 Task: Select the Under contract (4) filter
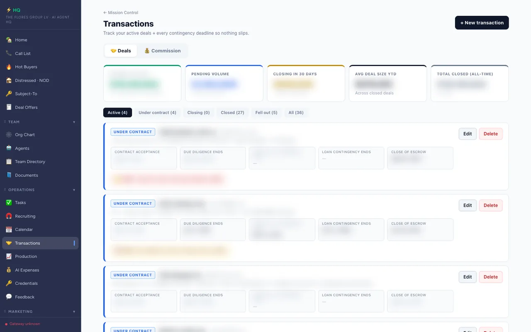coord(157,112)
